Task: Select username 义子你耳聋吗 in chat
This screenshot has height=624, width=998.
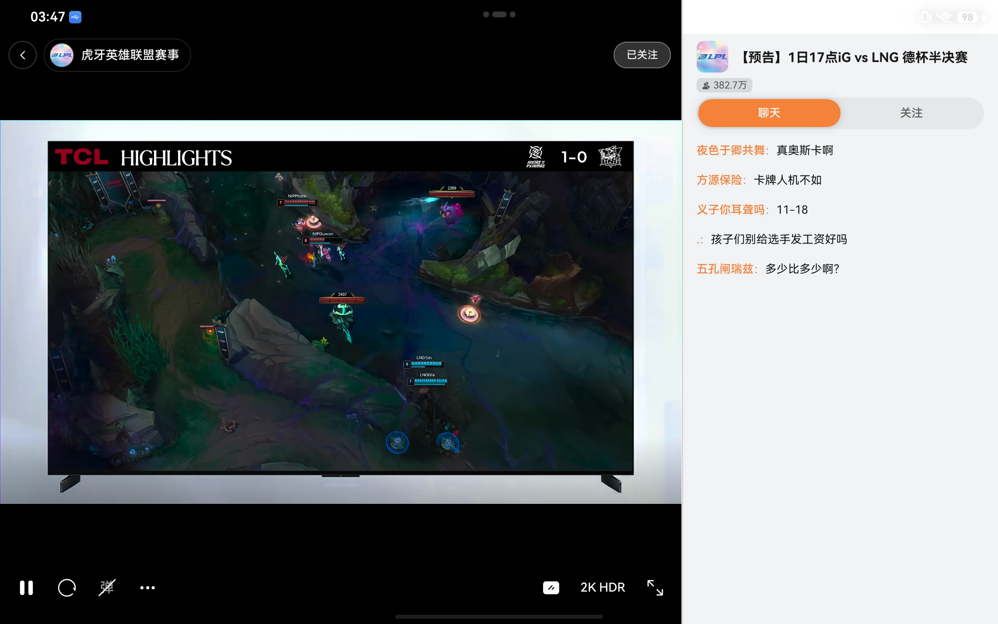Action: click(x=731, y=210)
